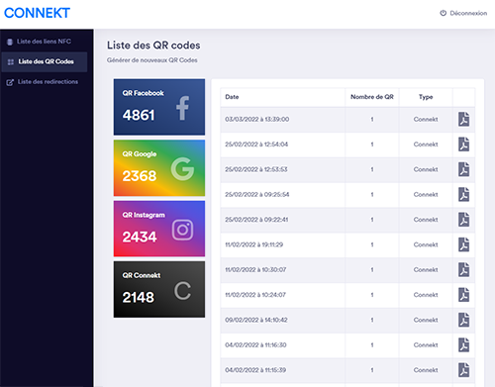Viewport: 495px width, 387px height.
Task: Select the QR Connekt card title
Action: tap(142, 275)
